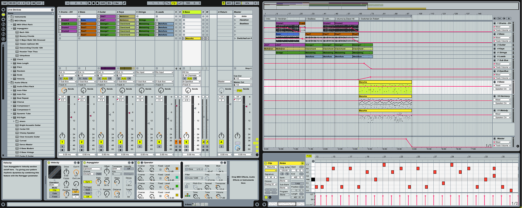
Task: Click Velocity Mode Gate button
Action: point(55,193)
